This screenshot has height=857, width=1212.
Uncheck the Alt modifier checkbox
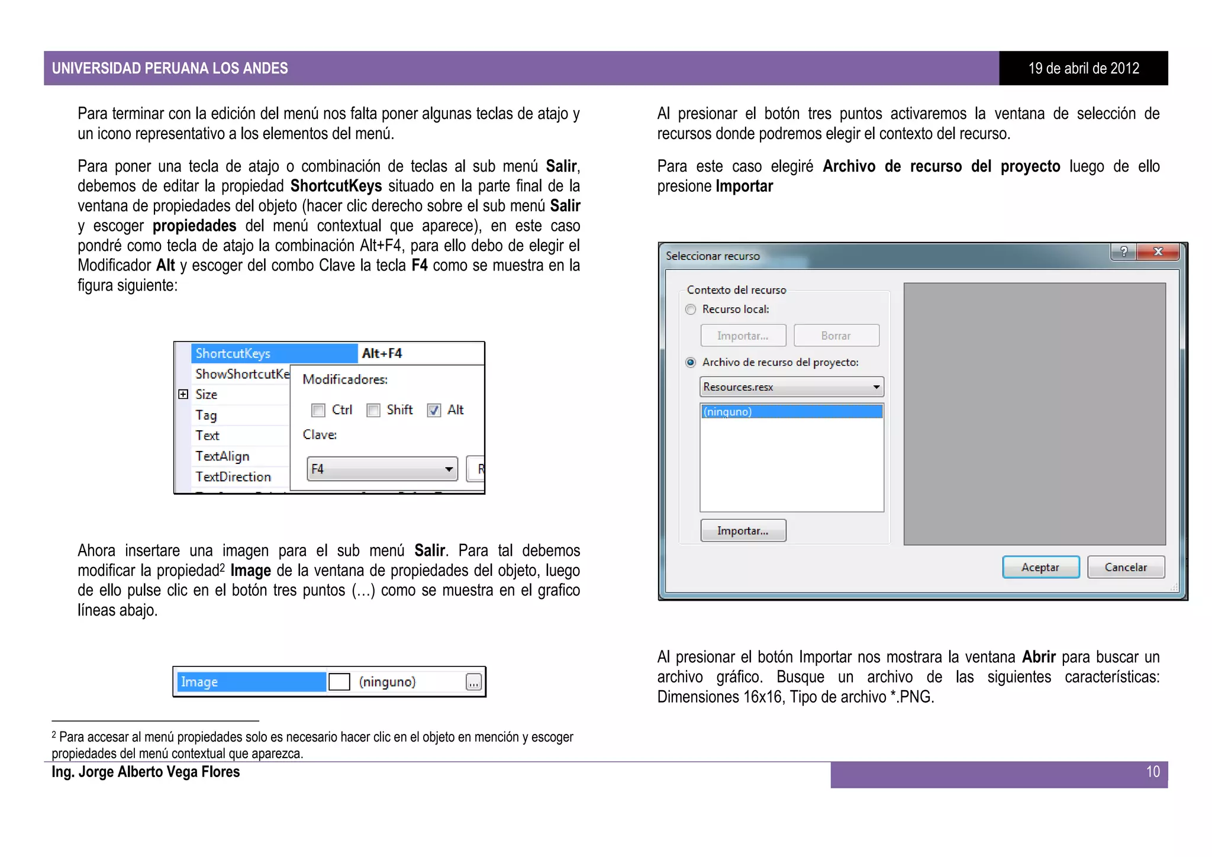coord(434,410)
